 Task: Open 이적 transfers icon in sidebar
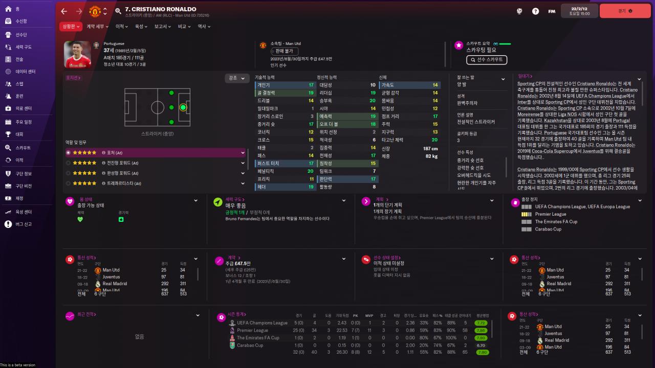click(8, 160)
